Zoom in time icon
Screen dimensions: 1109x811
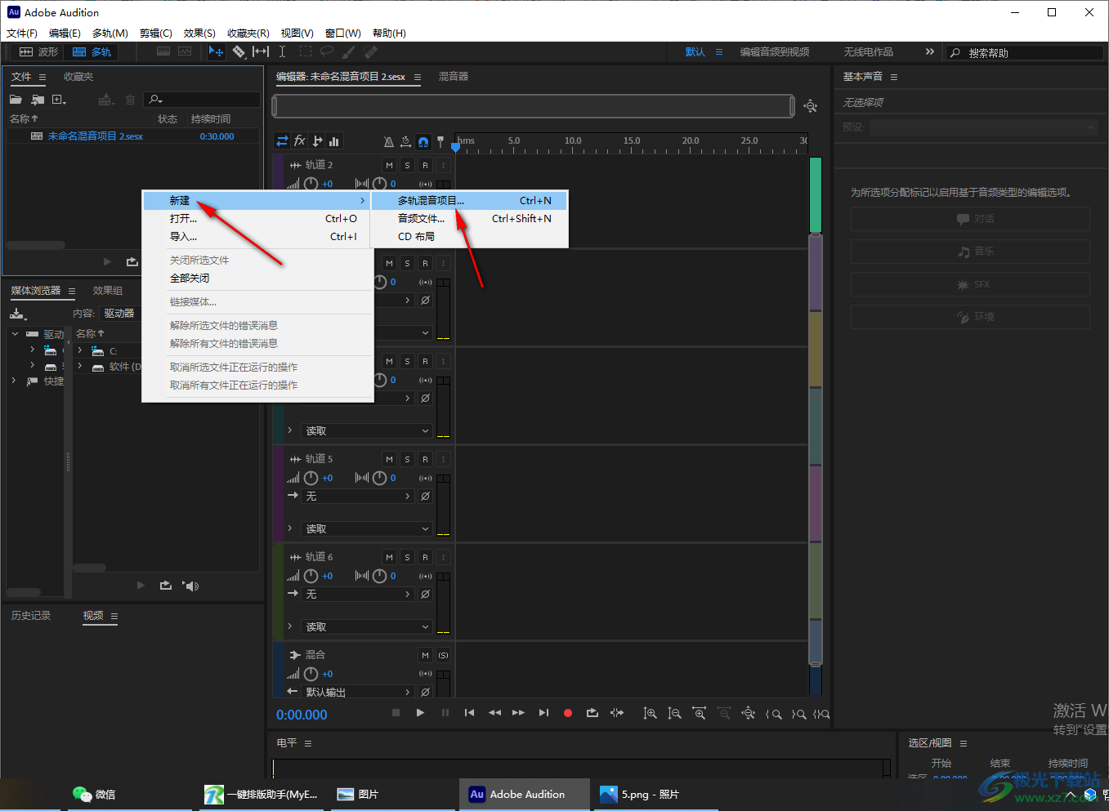(699, 714)
